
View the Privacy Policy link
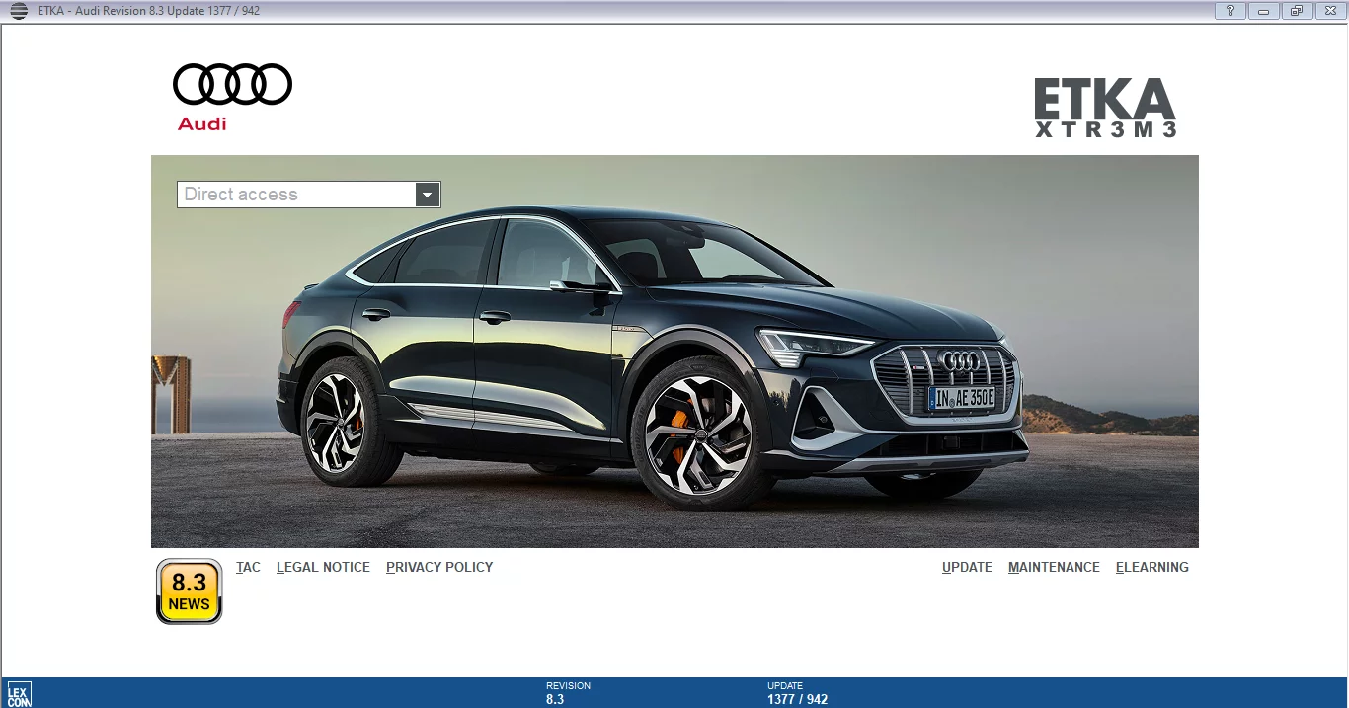439,567
